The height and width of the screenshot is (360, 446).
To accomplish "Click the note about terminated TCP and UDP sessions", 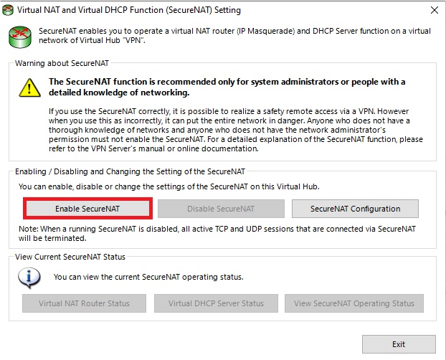I will click(x=217, y=233).
